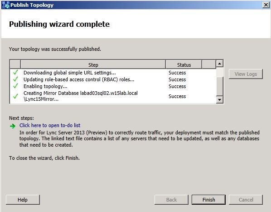271x212 pixels.
Task: Click the Publish Topology title bar icon
Action: click(x=5, y=5)
